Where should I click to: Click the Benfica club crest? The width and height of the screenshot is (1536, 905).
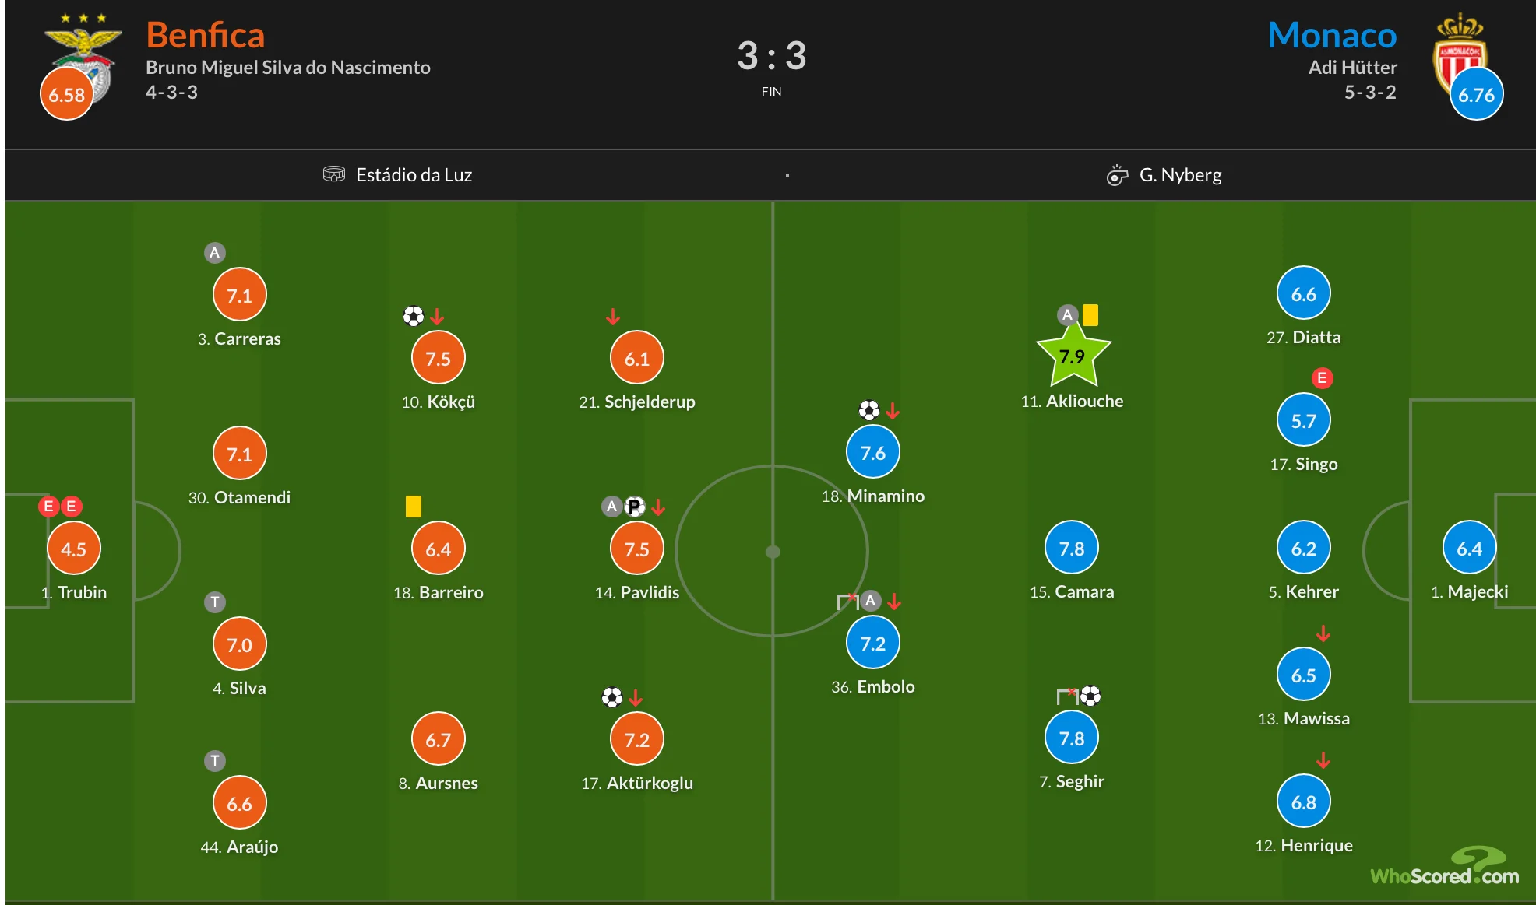83,51
